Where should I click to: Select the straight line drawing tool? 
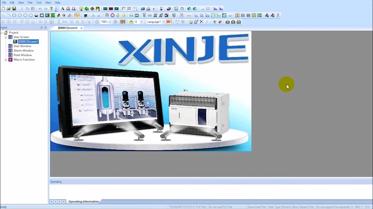(x=3, y=15)
